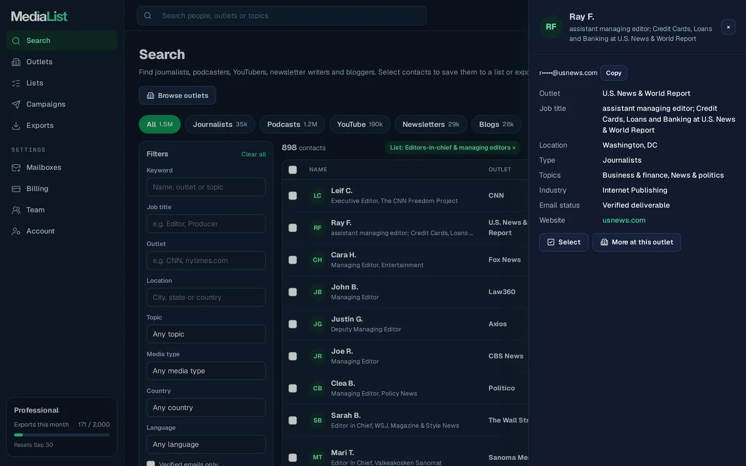Image resolution: width=746 pixels, height=466 pixels.
Task: Click the Select button in detail panel
Action: tap(564, 242)
